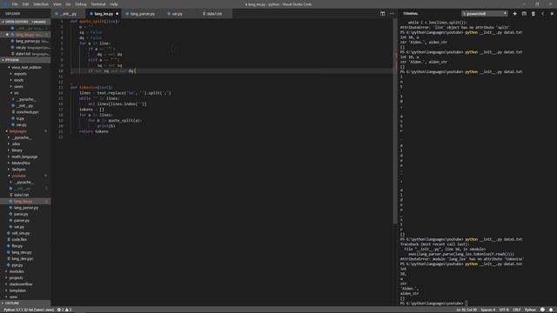Open cell_sim.py in the file tree
This screenshot has height=313, width=557.
click(x=21, y=233)
